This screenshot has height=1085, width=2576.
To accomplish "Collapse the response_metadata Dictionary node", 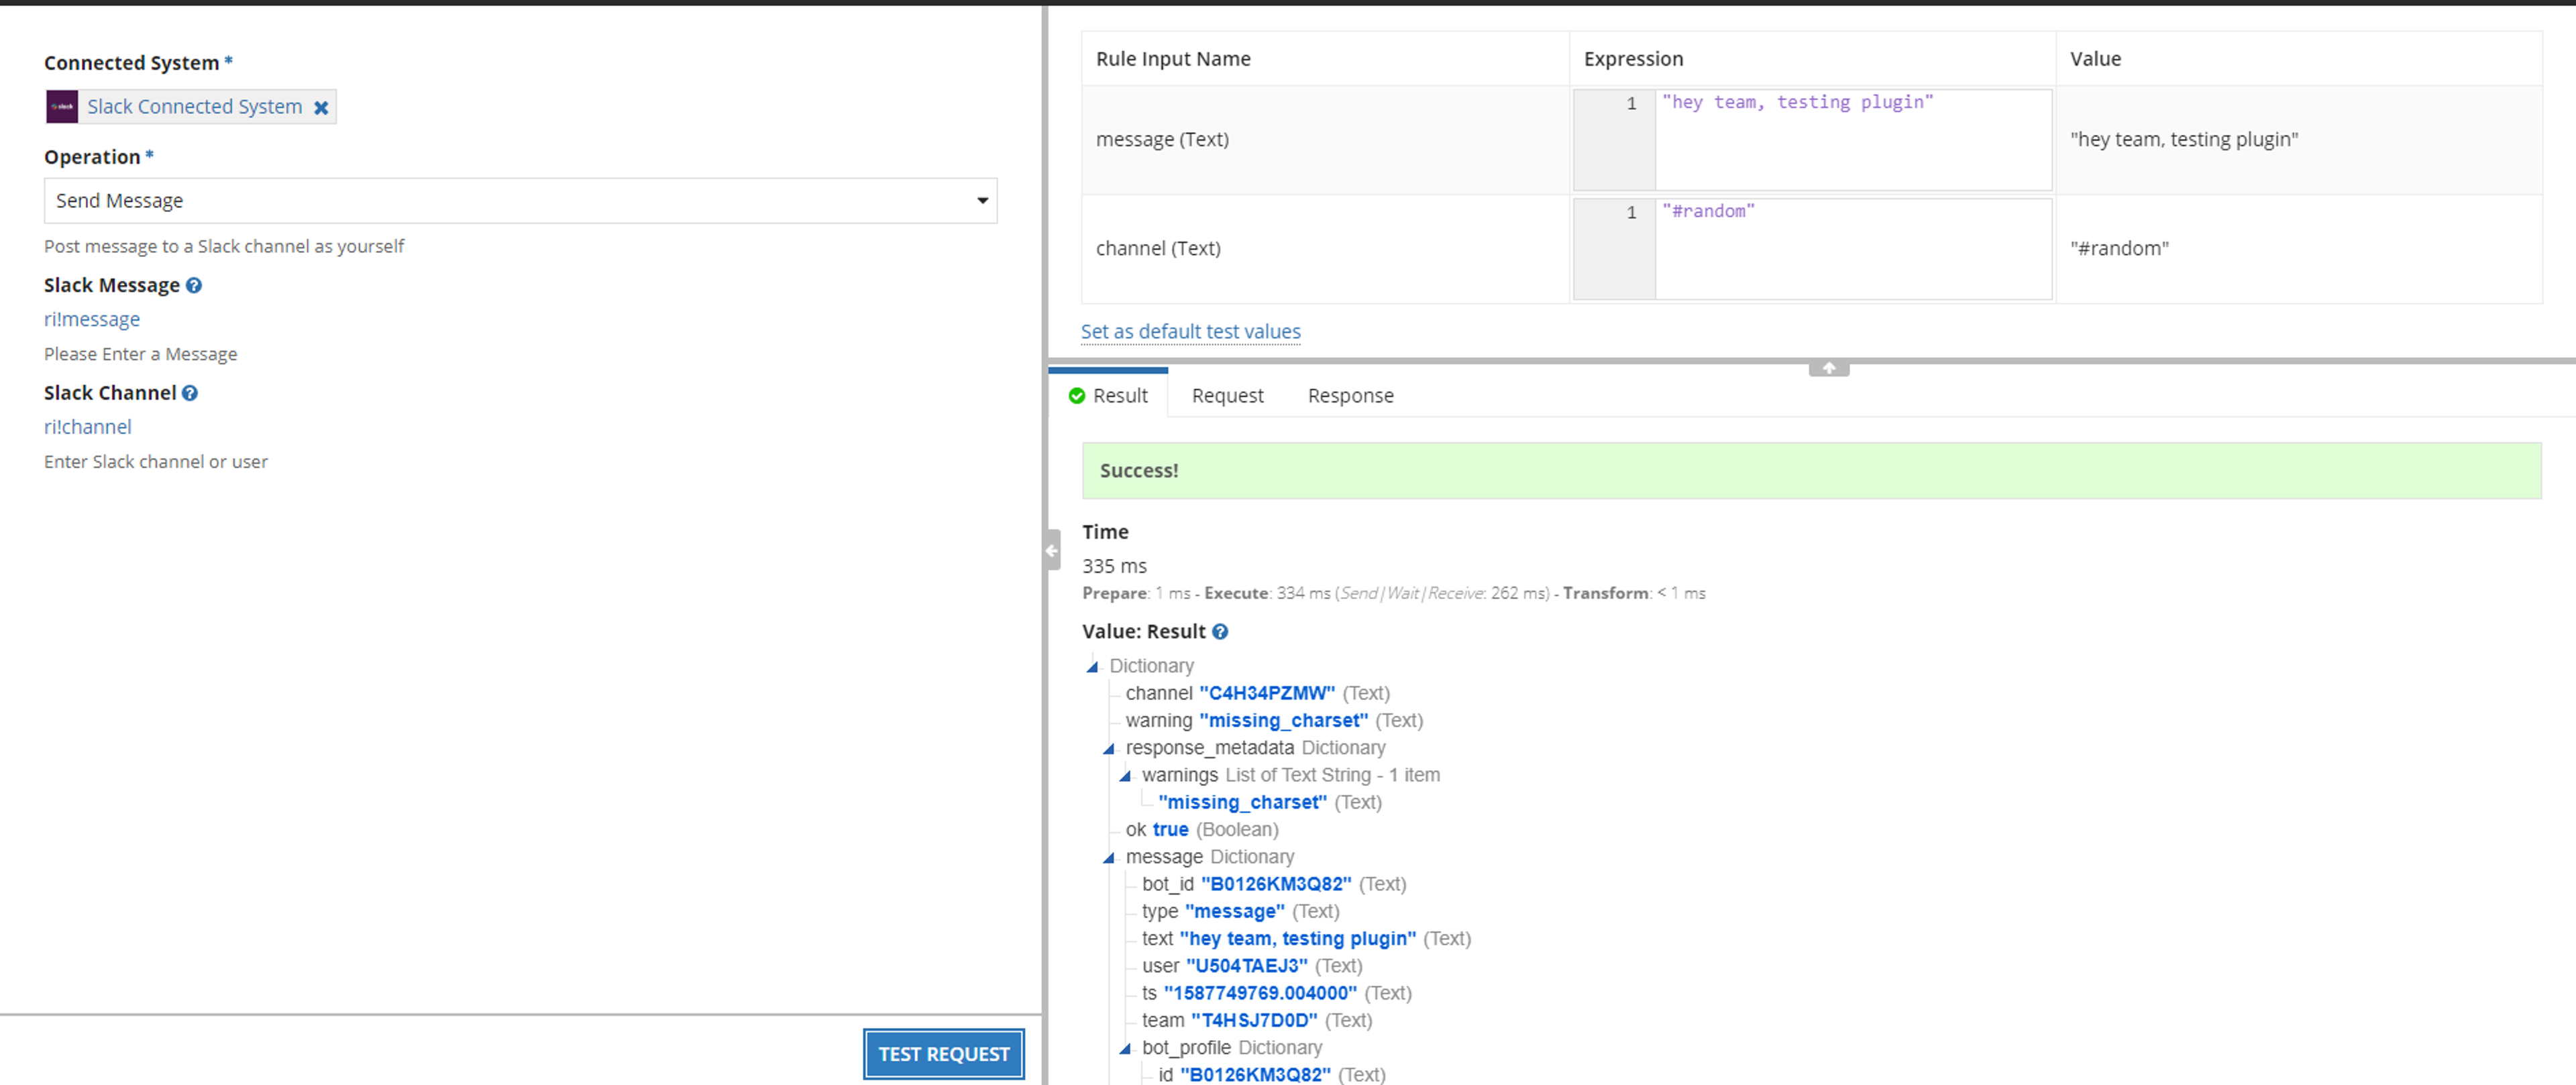I will coord(1108,749).
